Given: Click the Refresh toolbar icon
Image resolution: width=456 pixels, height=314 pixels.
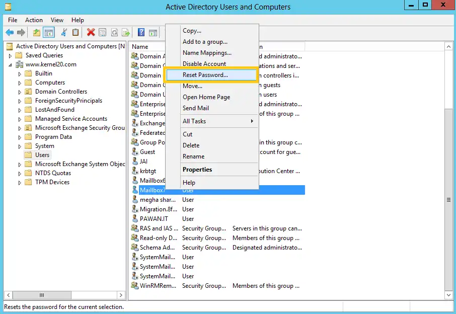Looking at the screenshot, I should pos(114,32).
